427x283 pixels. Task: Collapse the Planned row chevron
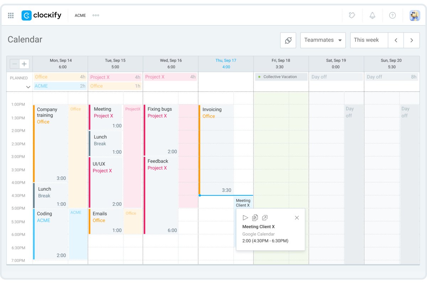click(x=28, y=87)
